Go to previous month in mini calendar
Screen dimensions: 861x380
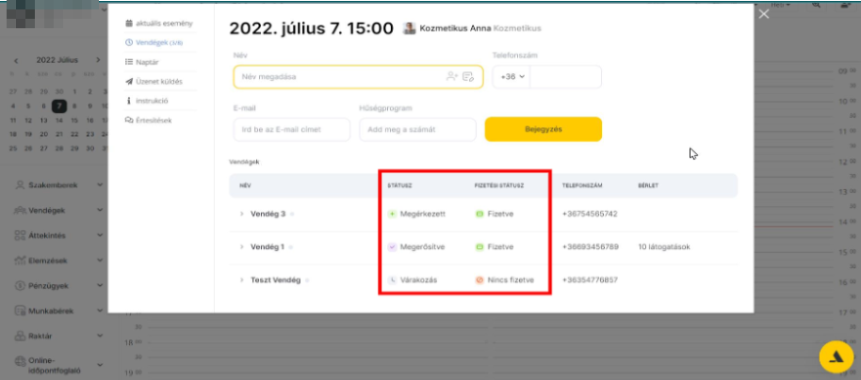point(16,60)
